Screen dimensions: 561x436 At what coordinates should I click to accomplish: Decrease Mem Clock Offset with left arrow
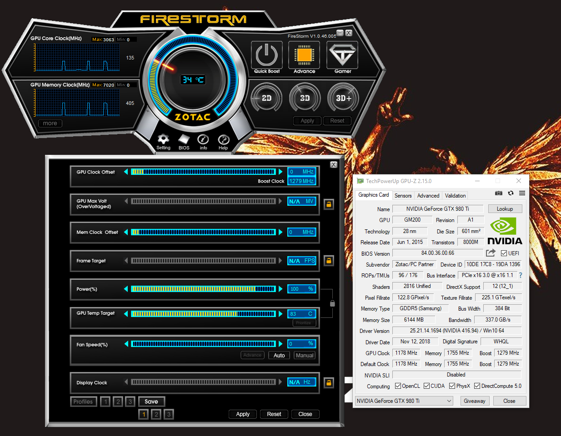[x=126, y=232]
